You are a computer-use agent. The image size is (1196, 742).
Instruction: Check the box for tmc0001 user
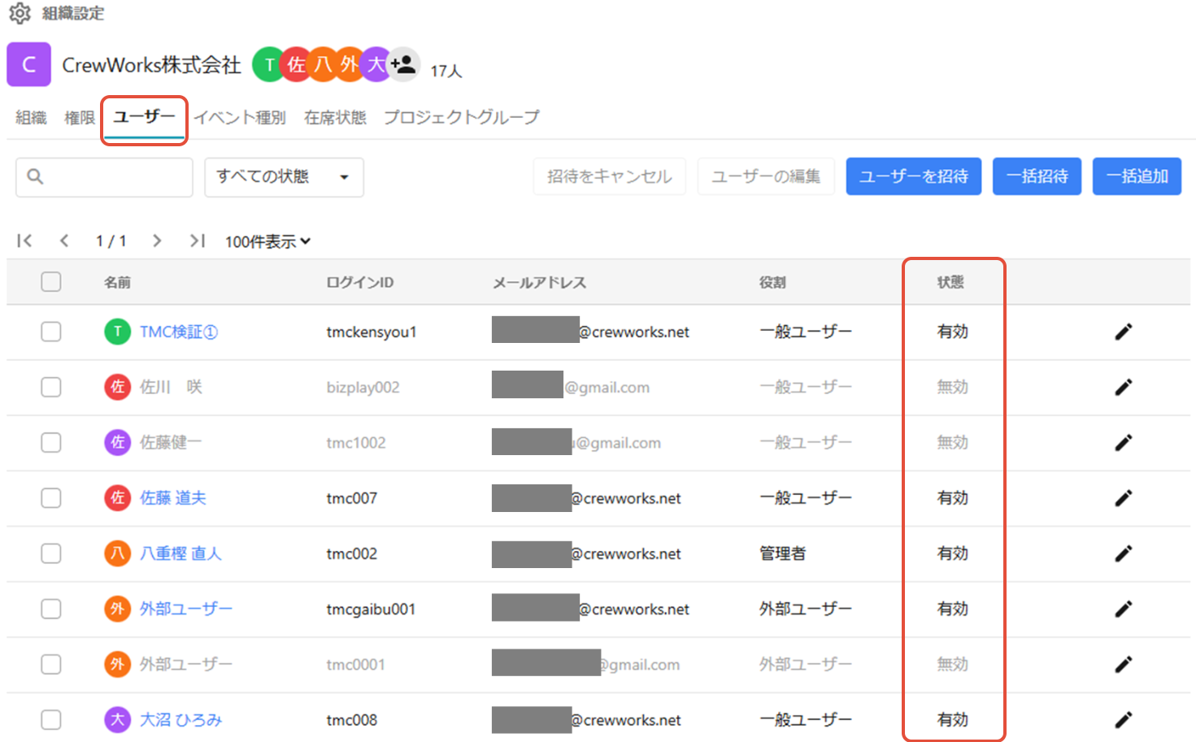point(51,664)
